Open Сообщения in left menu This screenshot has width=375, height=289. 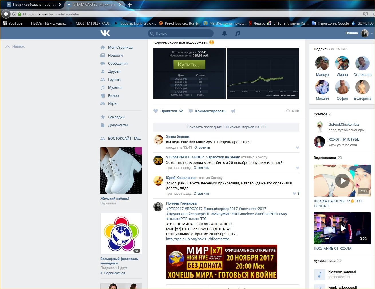(118, 64)
